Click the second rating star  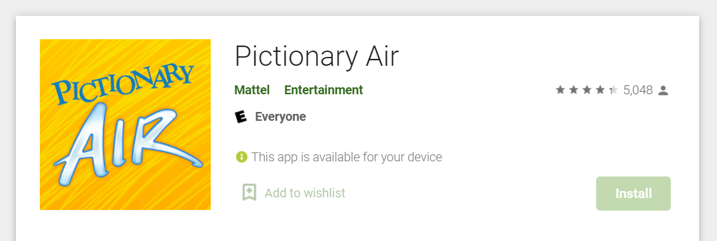coord(573,90)
